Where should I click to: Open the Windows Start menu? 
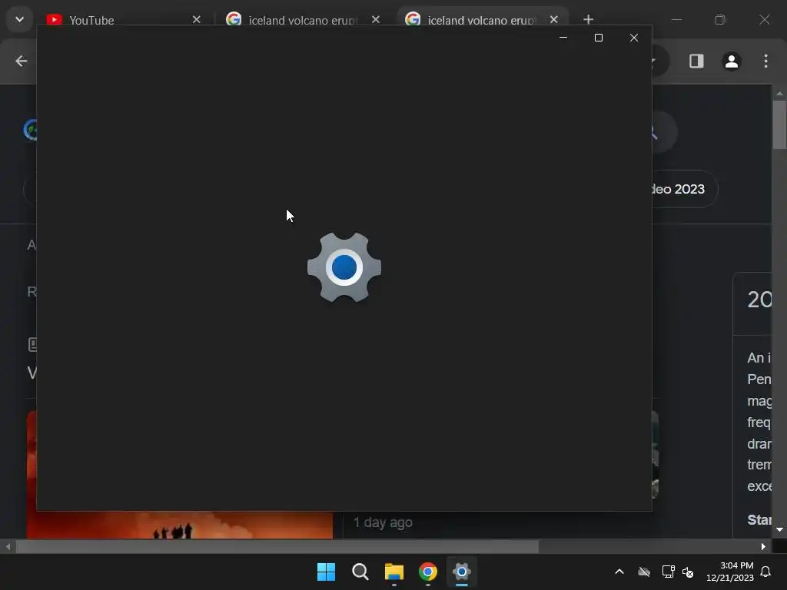tap(326, 572)
